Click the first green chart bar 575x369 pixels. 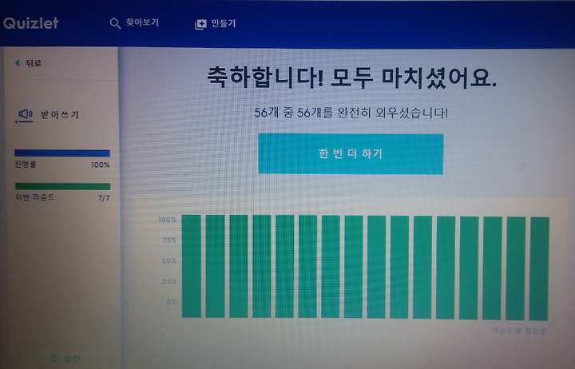click(x=192, y=266)
